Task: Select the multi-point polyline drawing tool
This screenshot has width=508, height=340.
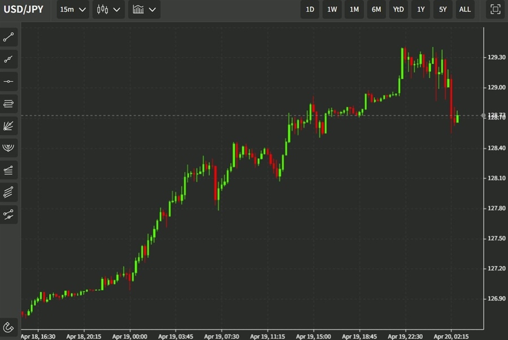Action: click(x=8, y=59)
